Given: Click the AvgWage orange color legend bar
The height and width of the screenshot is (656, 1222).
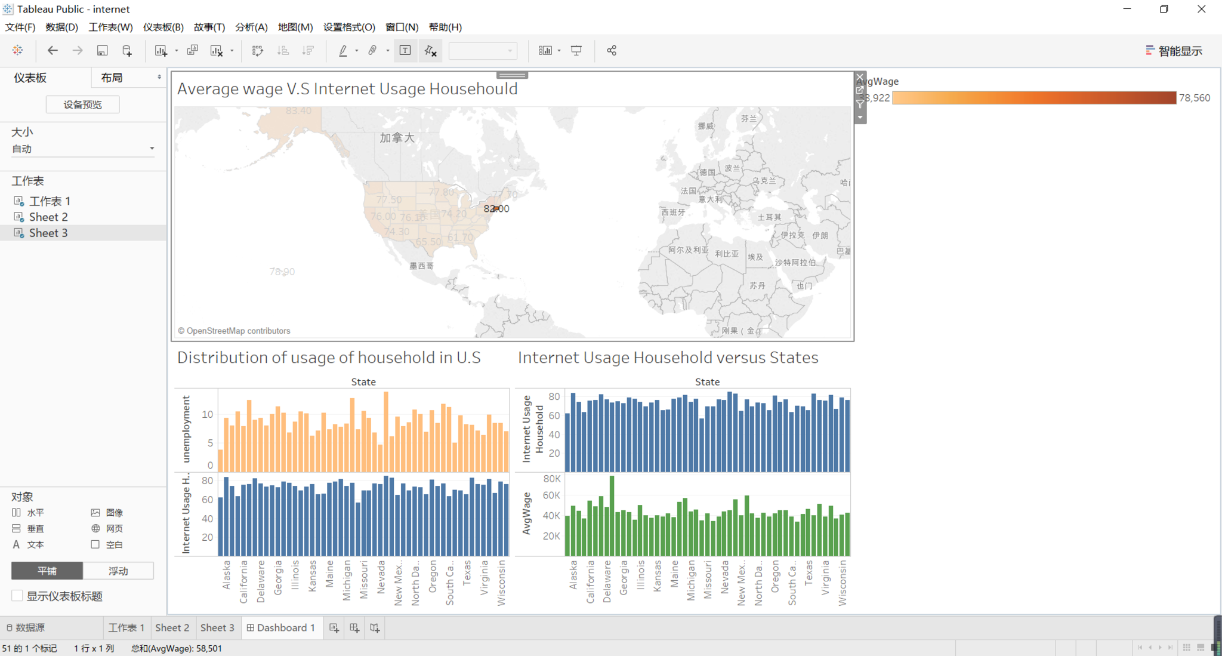Looking at the screenshot, I should pos(1033,98).
